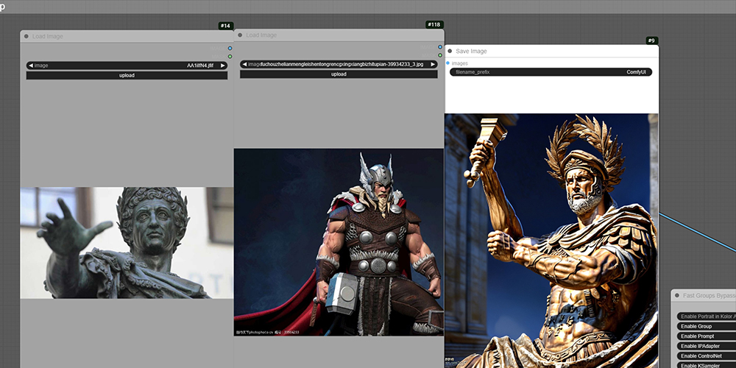Select previous image with left arrow in node #118

(x=244, y=64)
